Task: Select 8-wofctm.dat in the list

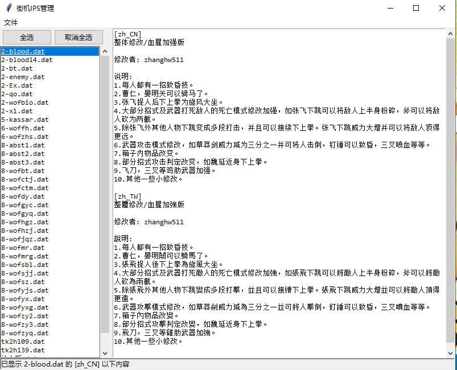Action: click(x=24, y=188)
